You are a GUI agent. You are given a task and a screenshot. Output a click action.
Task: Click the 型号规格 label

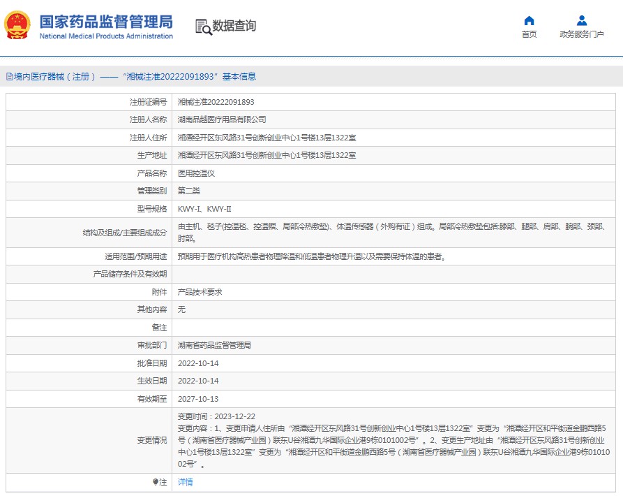(152, 209)
